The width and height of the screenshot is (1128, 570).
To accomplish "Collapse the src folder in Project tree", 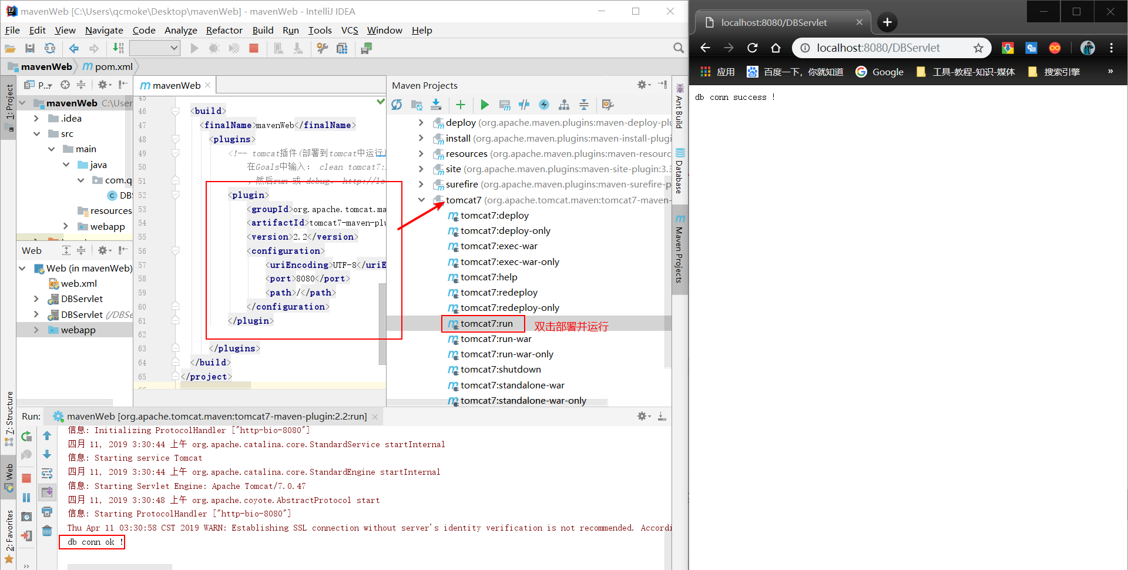I will (36, 133).
